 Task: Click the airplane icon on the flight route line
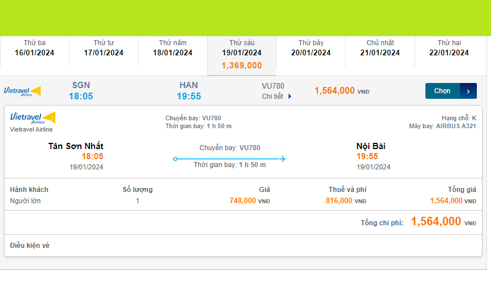(x=283, y=159)
